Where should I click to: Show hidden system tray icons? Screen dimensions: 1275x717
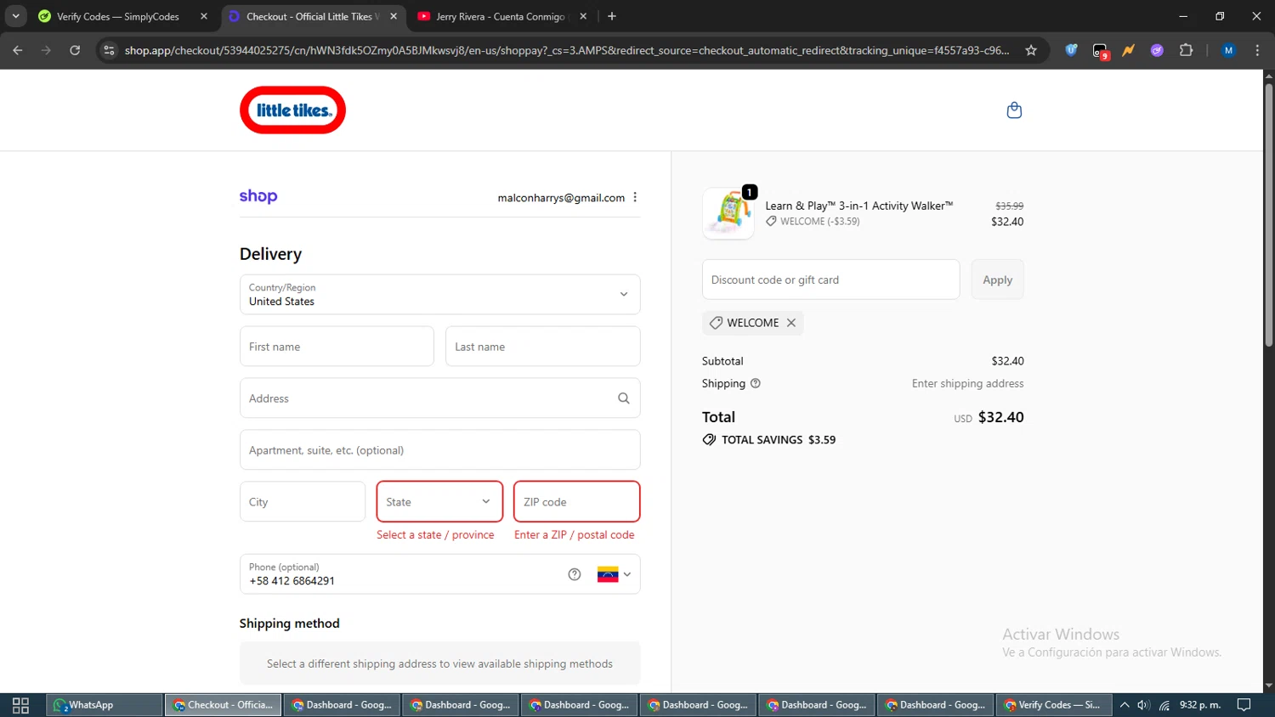point(1125,705)
